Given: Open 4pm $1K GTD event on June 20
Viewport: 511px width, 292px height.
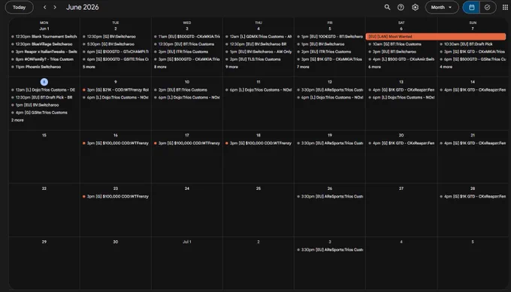Looking at the screenshot, I should [401, 143].
